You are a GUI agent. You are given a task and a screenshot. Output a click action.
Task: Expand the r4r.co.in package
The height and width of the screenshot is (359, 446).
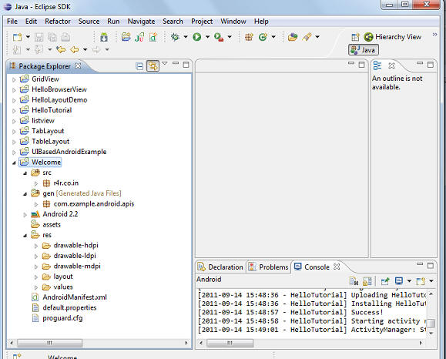pyautogui.click(x=36, y=183)
